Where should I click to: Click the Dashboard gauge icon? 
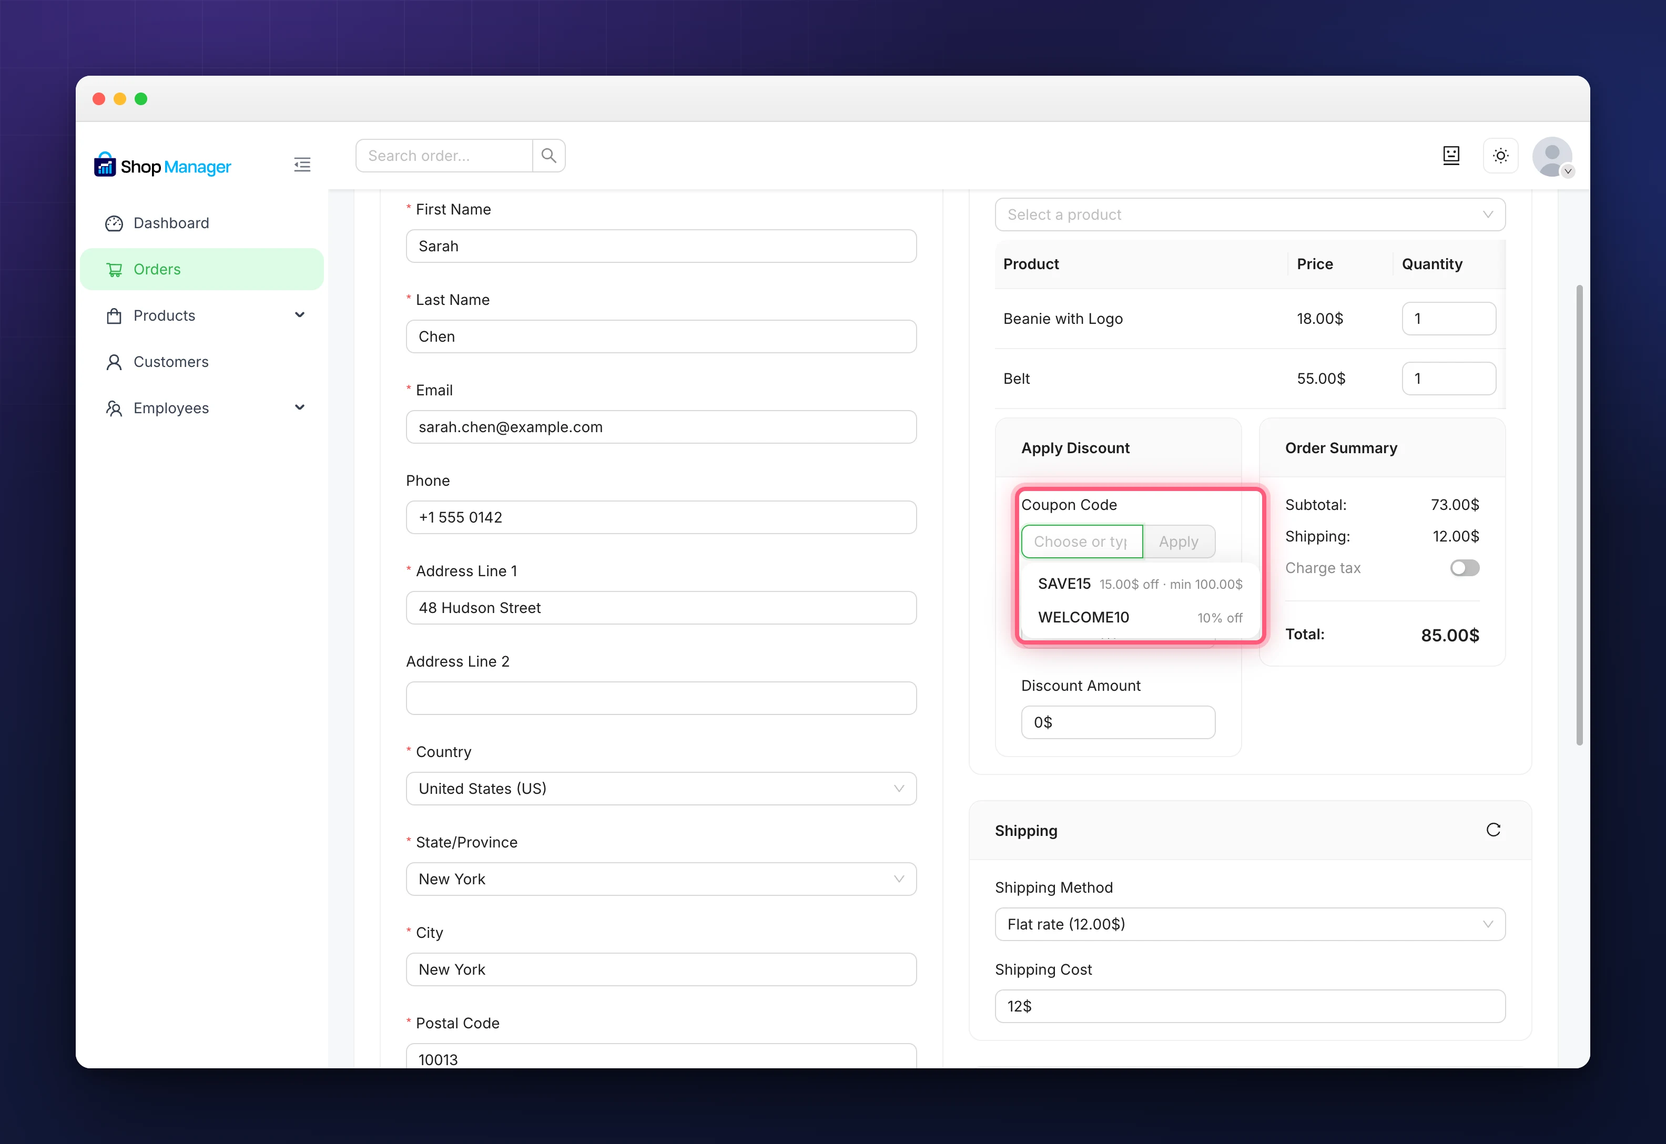coord(114,223)
